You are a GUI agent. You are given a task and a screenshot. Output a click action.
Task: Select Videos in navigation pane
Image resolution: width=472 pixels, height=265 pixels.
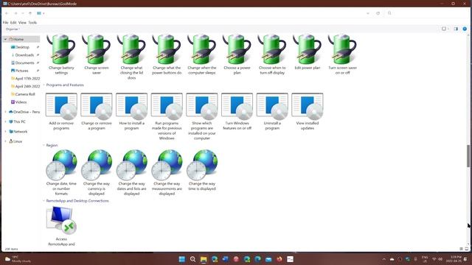(21, 102)
